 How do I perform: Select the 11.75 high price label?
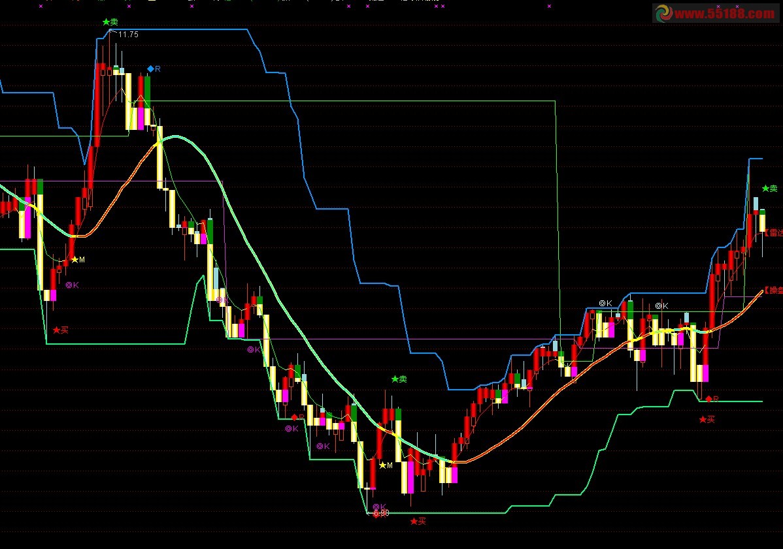128,35
